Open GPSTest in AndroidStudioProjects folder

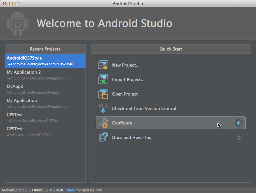tap(45, 117)
